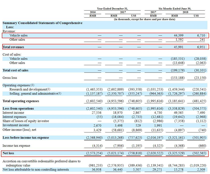Select Selling, general and administrative label

point(36,94)
